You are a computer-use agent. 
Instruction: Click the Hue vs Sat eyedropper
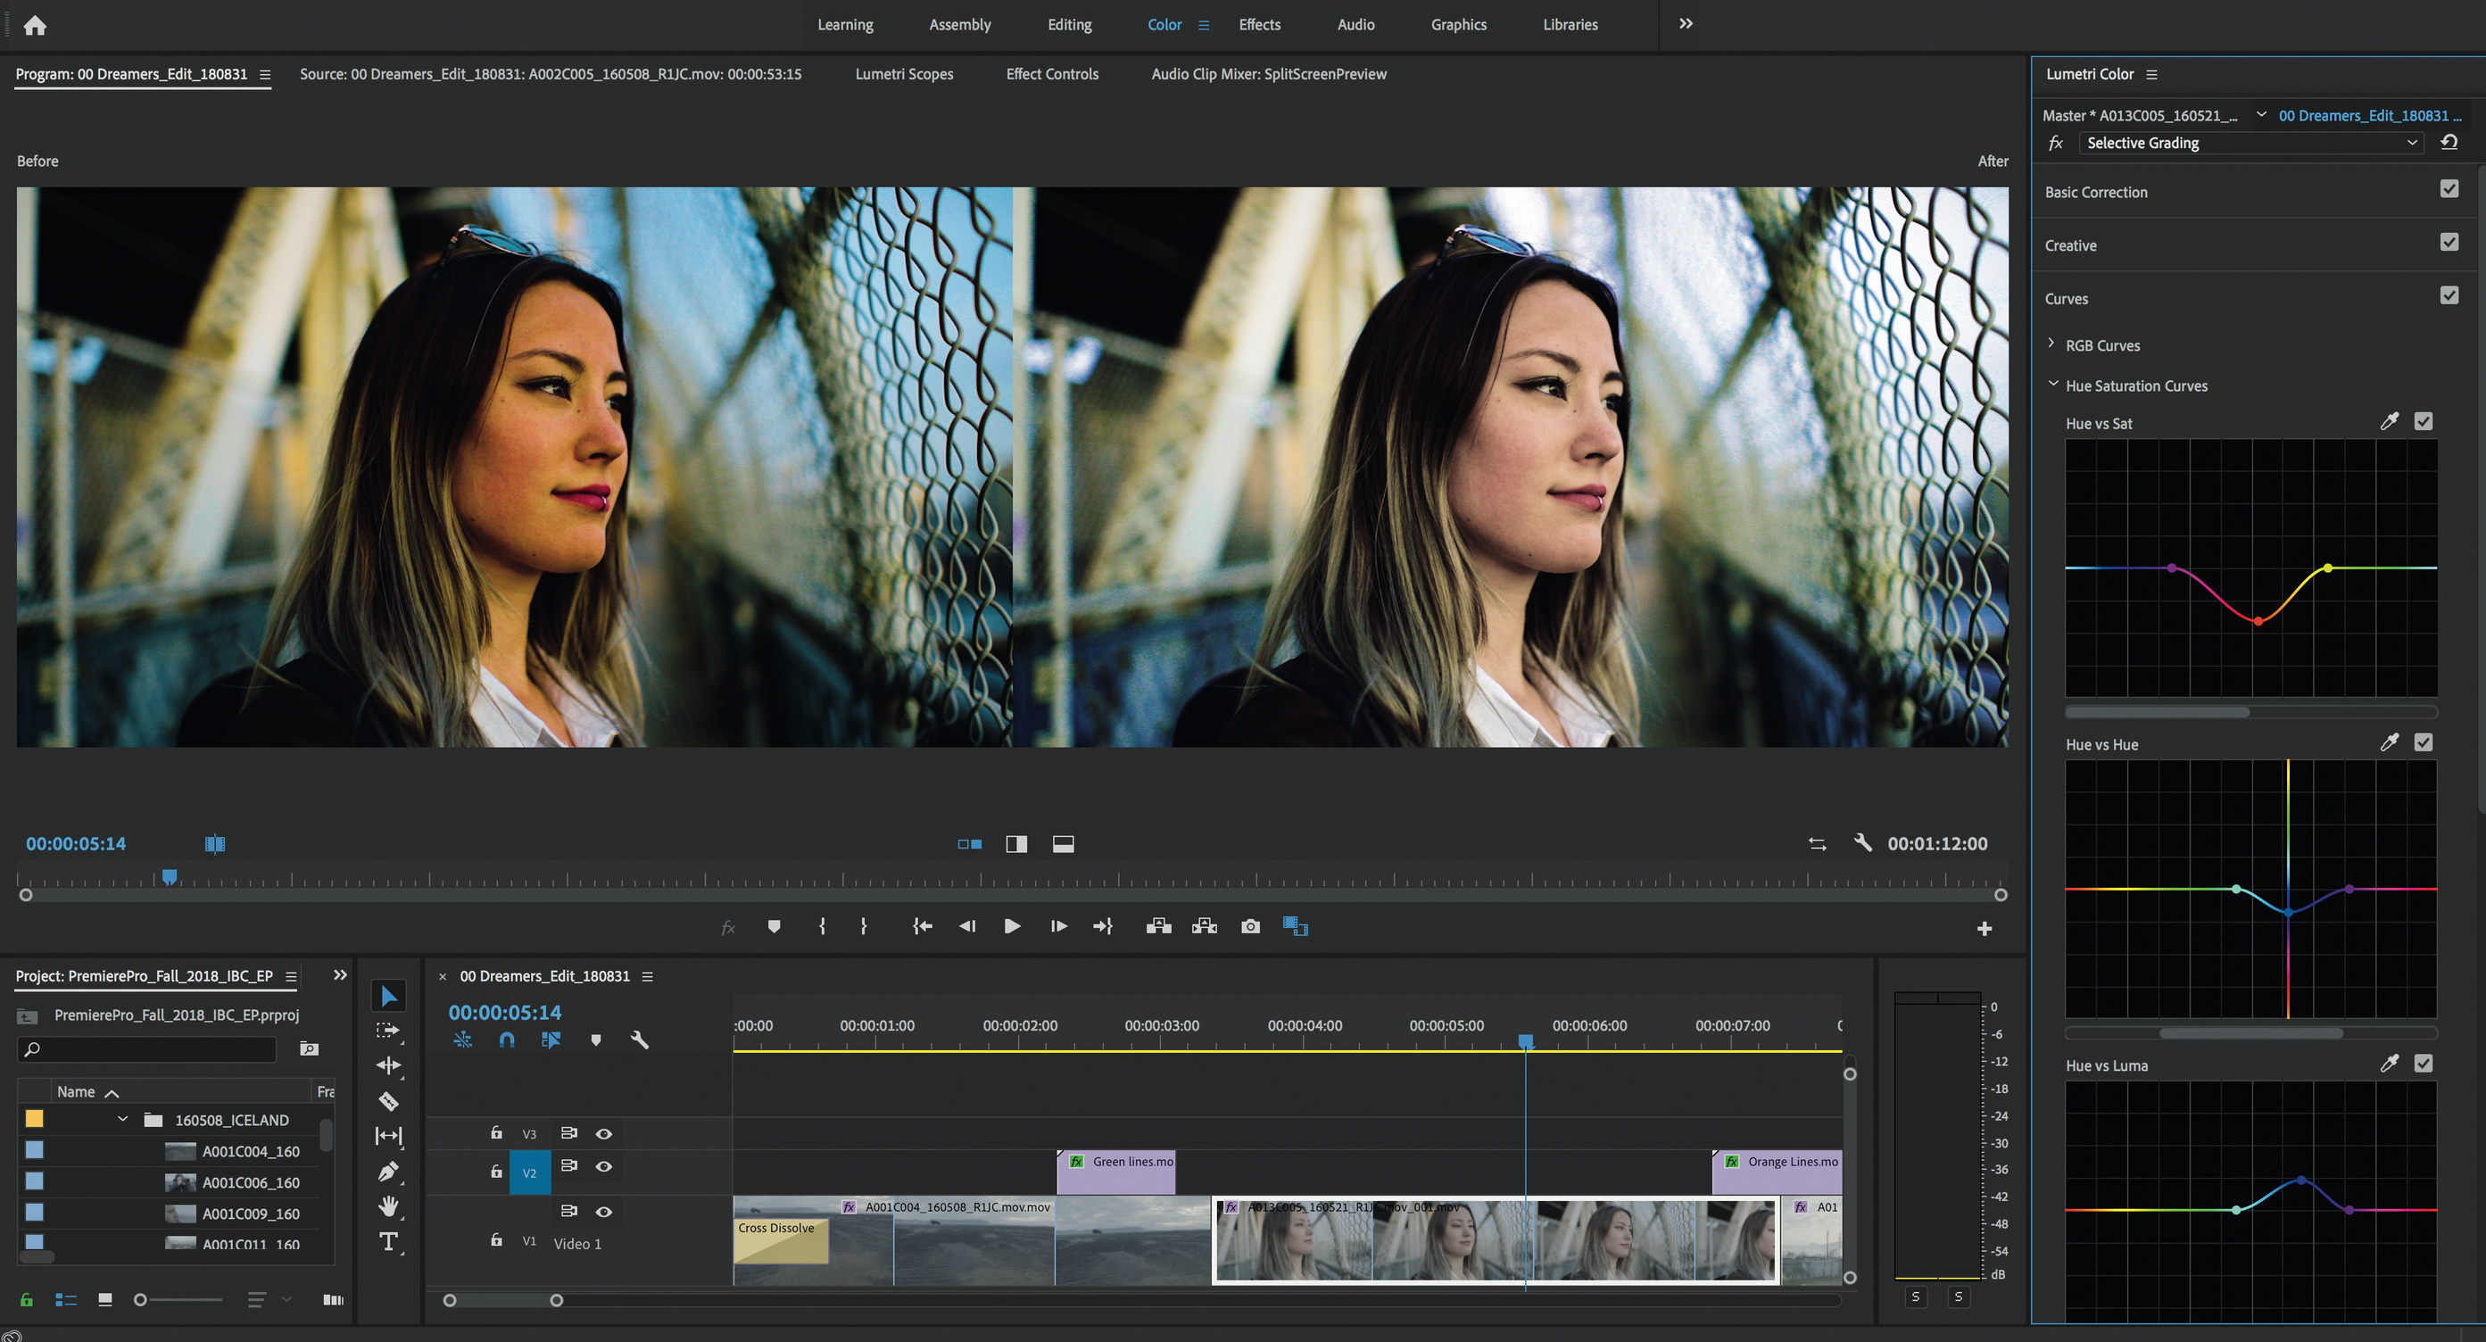click(x=2389, y=422)
